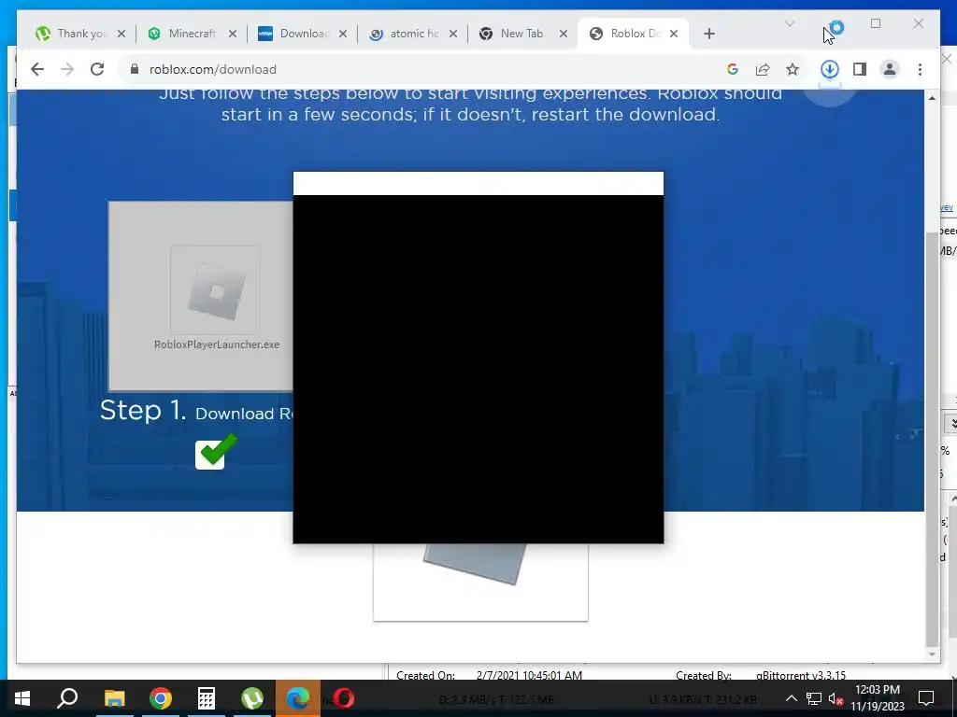The width and height of the screenshot is (957, 717).
Task: Open the Chrome three-dot menu
Action: (x=920, y=69)
